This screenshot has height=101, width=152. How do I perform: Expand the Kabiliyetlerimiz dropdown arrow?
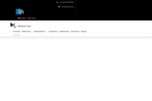tap(46, 32)
